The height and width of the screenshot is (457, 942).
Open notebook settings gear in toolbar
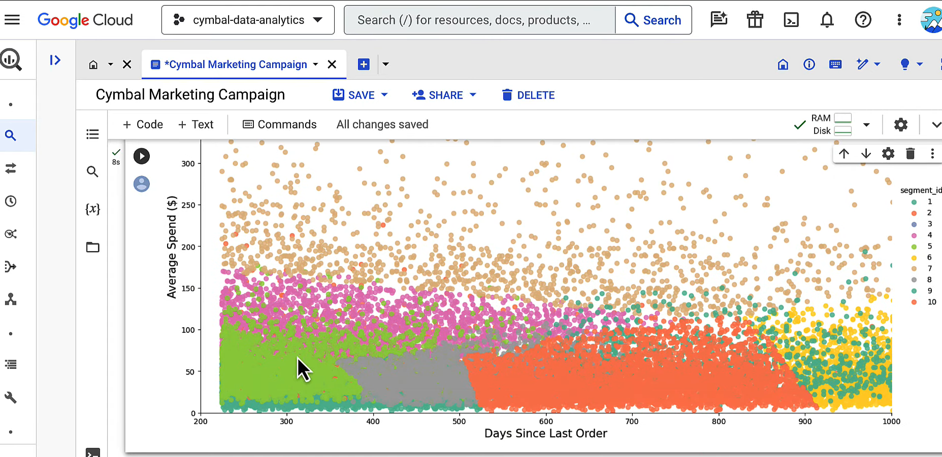tap(901, 125)
